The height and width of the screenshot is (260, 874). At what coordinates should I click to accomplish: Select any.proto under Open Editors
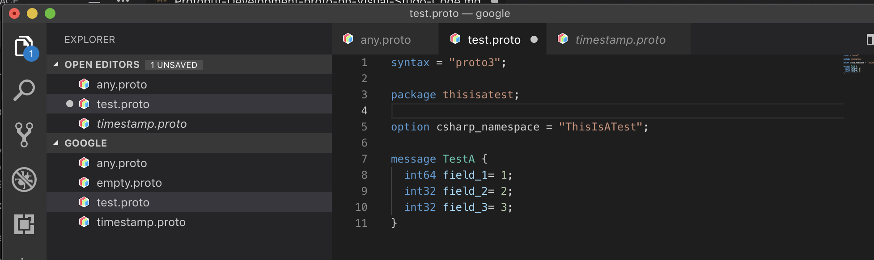[121, 84]
